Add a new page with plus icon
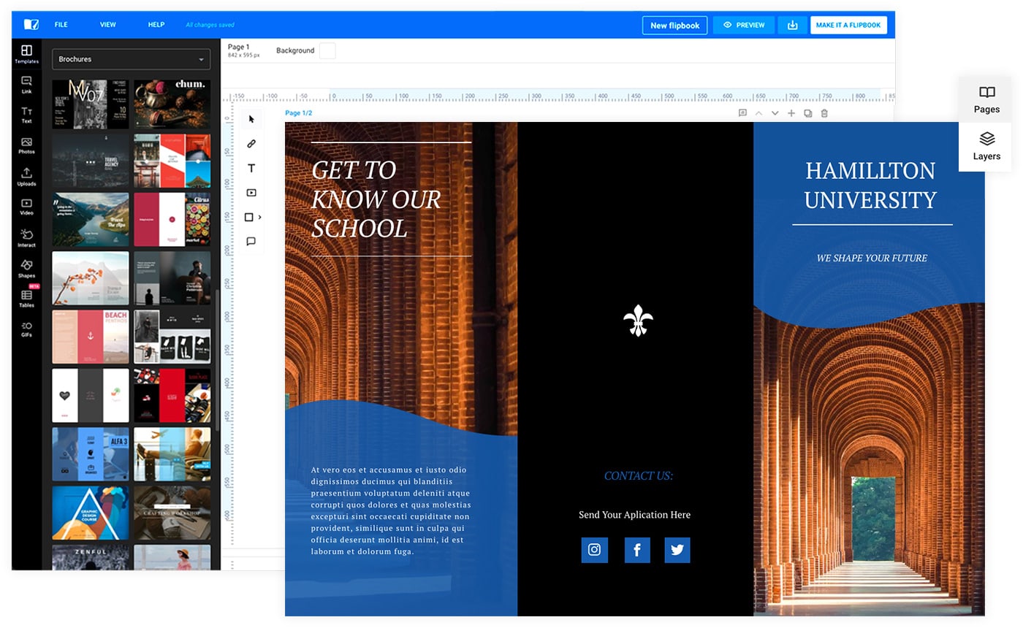Screen dimensions: 1023x628 point(791,113)
